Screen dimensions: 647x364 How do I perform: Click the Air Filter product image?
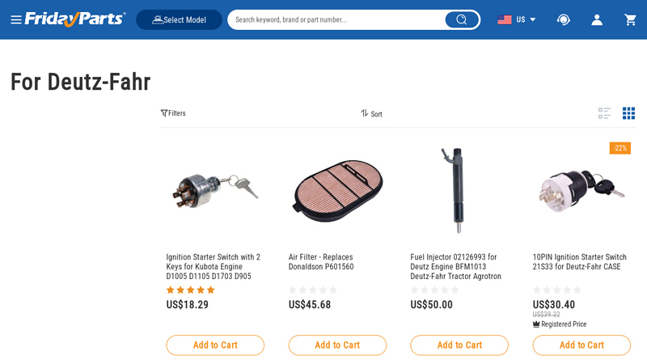pyautogui.click(x=337, y=191)
